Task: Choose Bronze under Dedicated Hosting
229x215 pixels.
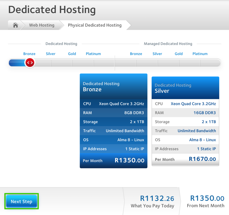Action: [x=29, y=54]
